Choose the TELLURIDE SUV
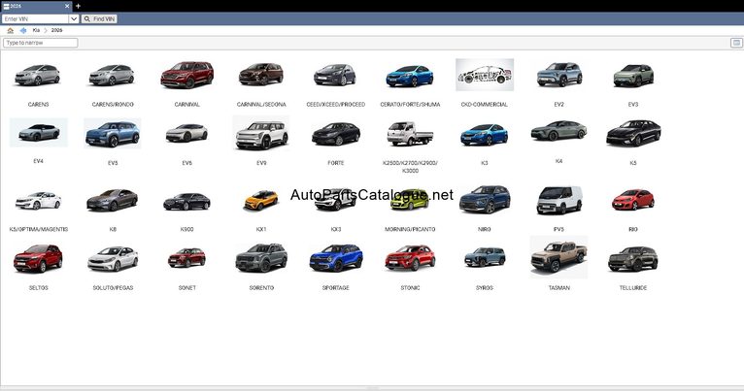 633,259
